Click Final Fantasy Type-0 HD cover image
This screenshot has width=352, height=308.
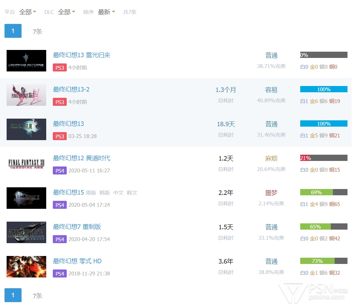pos(26,267)
